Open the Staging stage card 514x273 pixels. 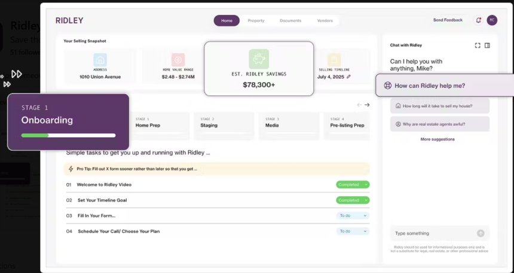(x=224, y=126)
